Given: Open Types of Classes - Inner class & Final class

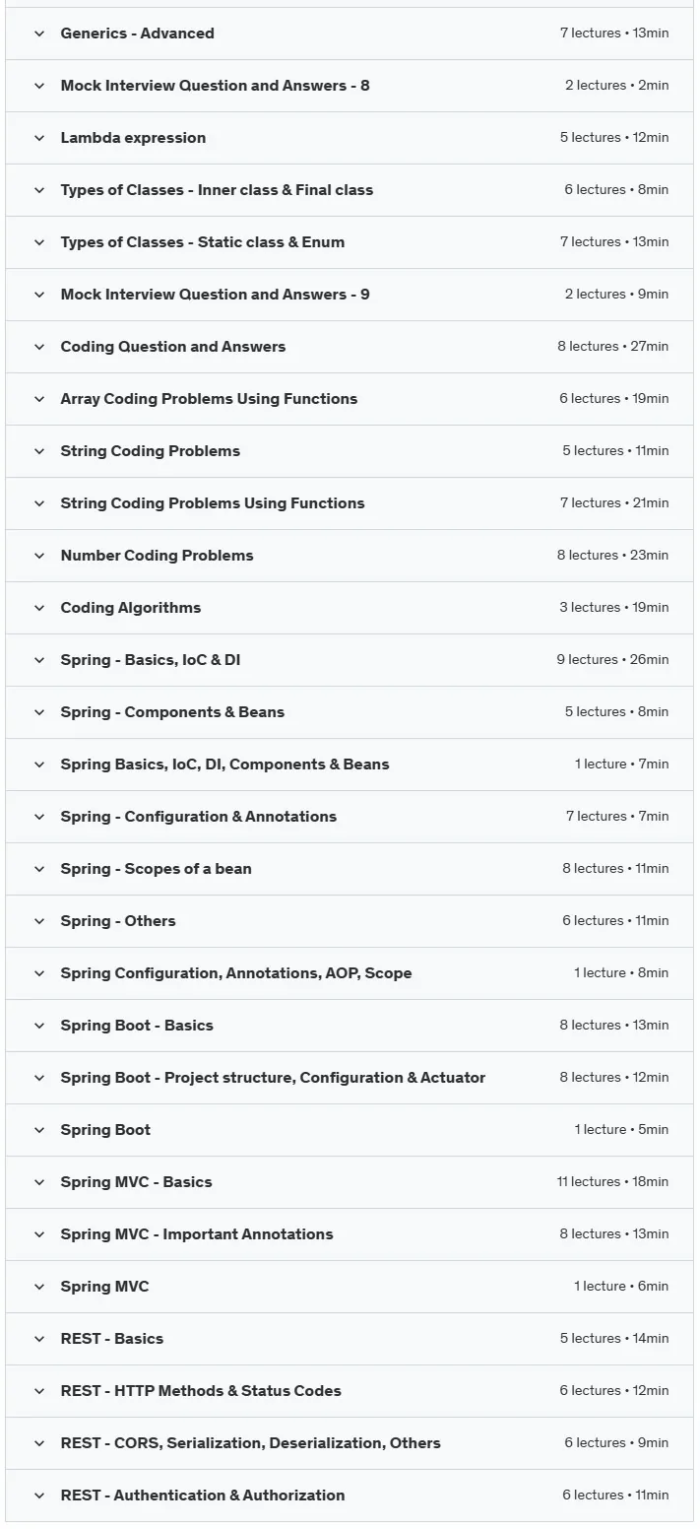Looking at the screenshot, I should point(350,190).
